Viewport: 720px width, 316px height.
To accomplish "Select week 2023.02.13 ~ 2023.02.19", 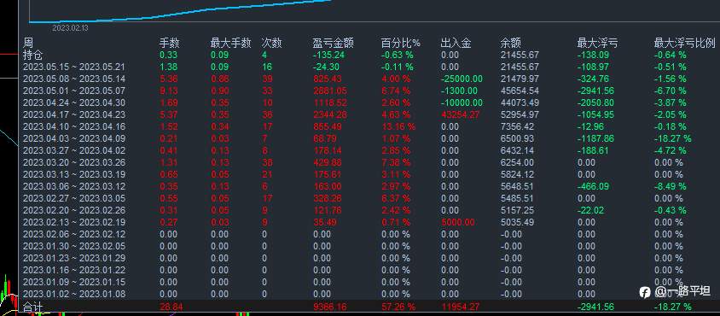I will (x=74, y=223).
